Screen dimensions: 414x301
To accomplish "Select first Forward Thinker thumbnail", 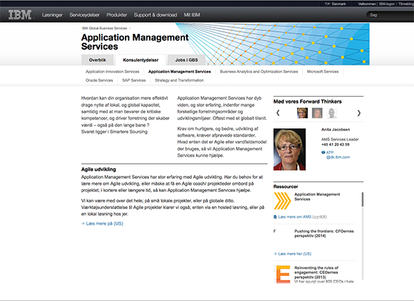I will tap(302, 113).
